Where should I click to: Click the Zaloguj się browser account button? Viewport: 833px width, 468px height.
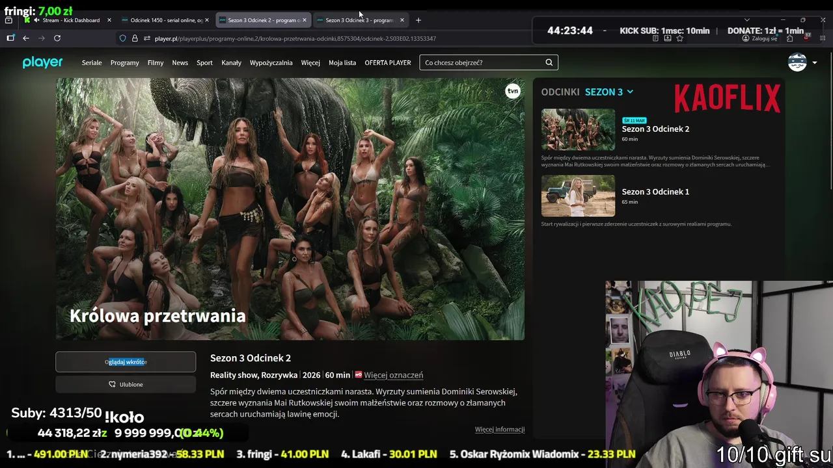[760, 38]
